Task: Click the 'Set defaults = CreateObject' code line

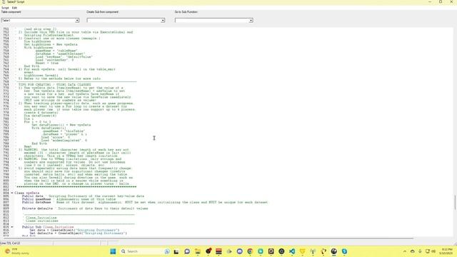Action: pos(78,233)
